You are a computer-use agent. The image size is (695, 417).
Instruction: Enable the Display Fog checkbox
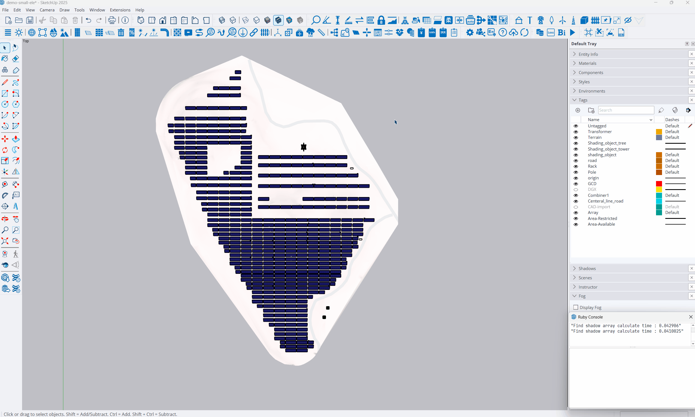click(575, 307)
